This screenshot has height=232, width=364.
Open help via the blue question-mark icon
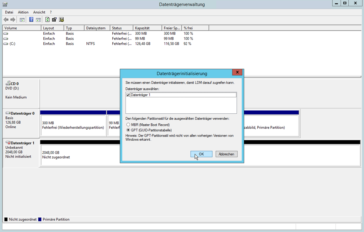tap(31, 20)
